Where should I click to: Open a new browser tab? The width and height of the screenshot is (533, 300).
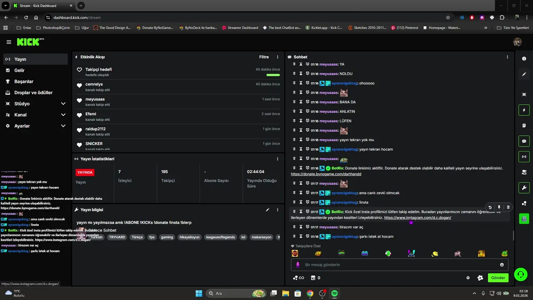point(81,5)
